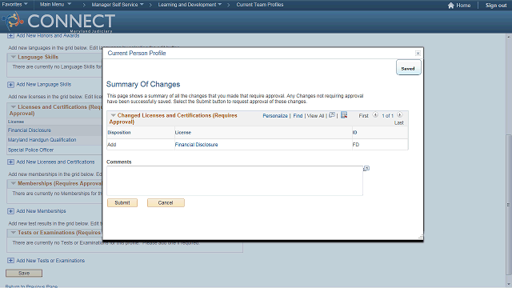Collapse the Memberships section
The height and width of the screenshot is (288, 512).
point(13,183)
